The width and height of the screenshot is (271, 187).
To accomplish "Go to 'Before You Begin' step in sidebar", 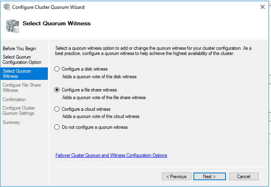I will pos(19,49).
